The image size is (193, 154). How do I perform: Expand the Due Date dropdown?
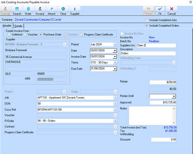115,69
